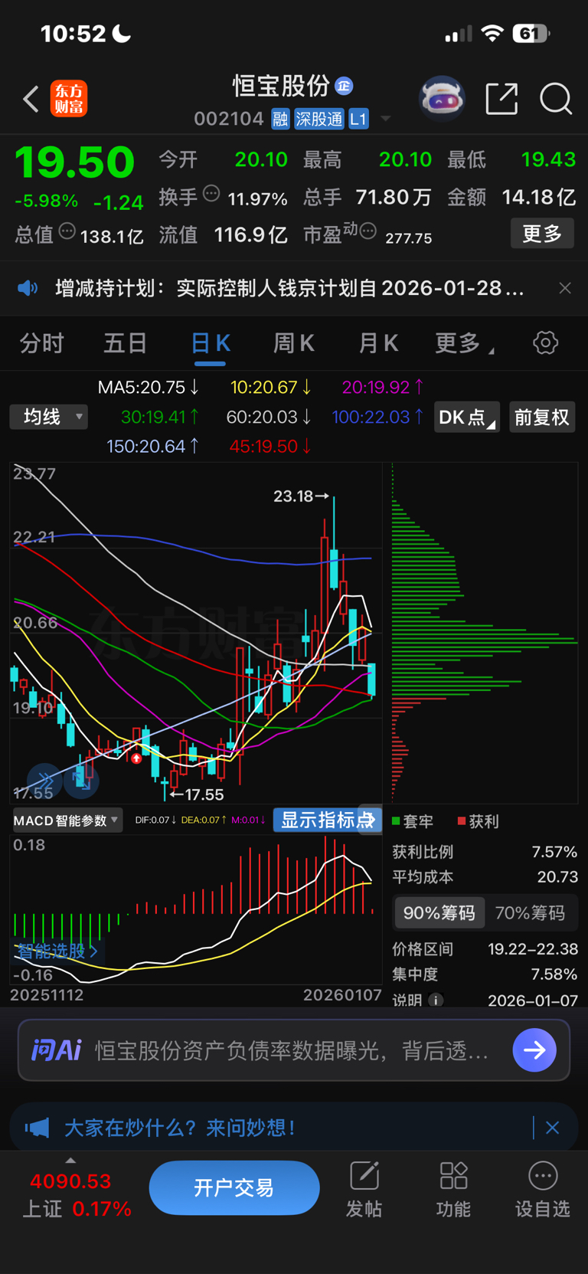The height and width of the screenshot is (1274, 588).
Task: Click the MA 100:22.03 value
Action: [x=377, y=417]
